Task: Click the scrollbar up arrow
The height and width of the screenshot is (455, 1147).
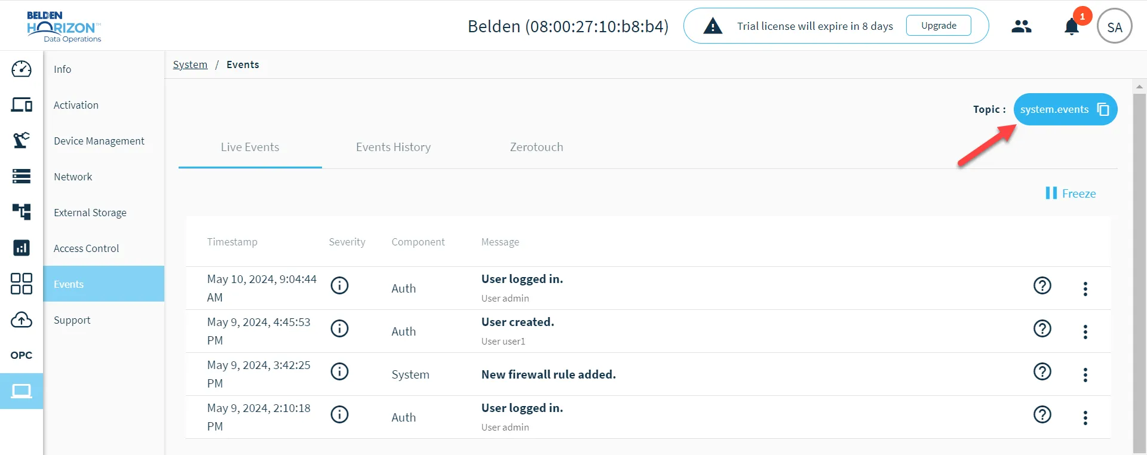Action: click(1139, 87)
